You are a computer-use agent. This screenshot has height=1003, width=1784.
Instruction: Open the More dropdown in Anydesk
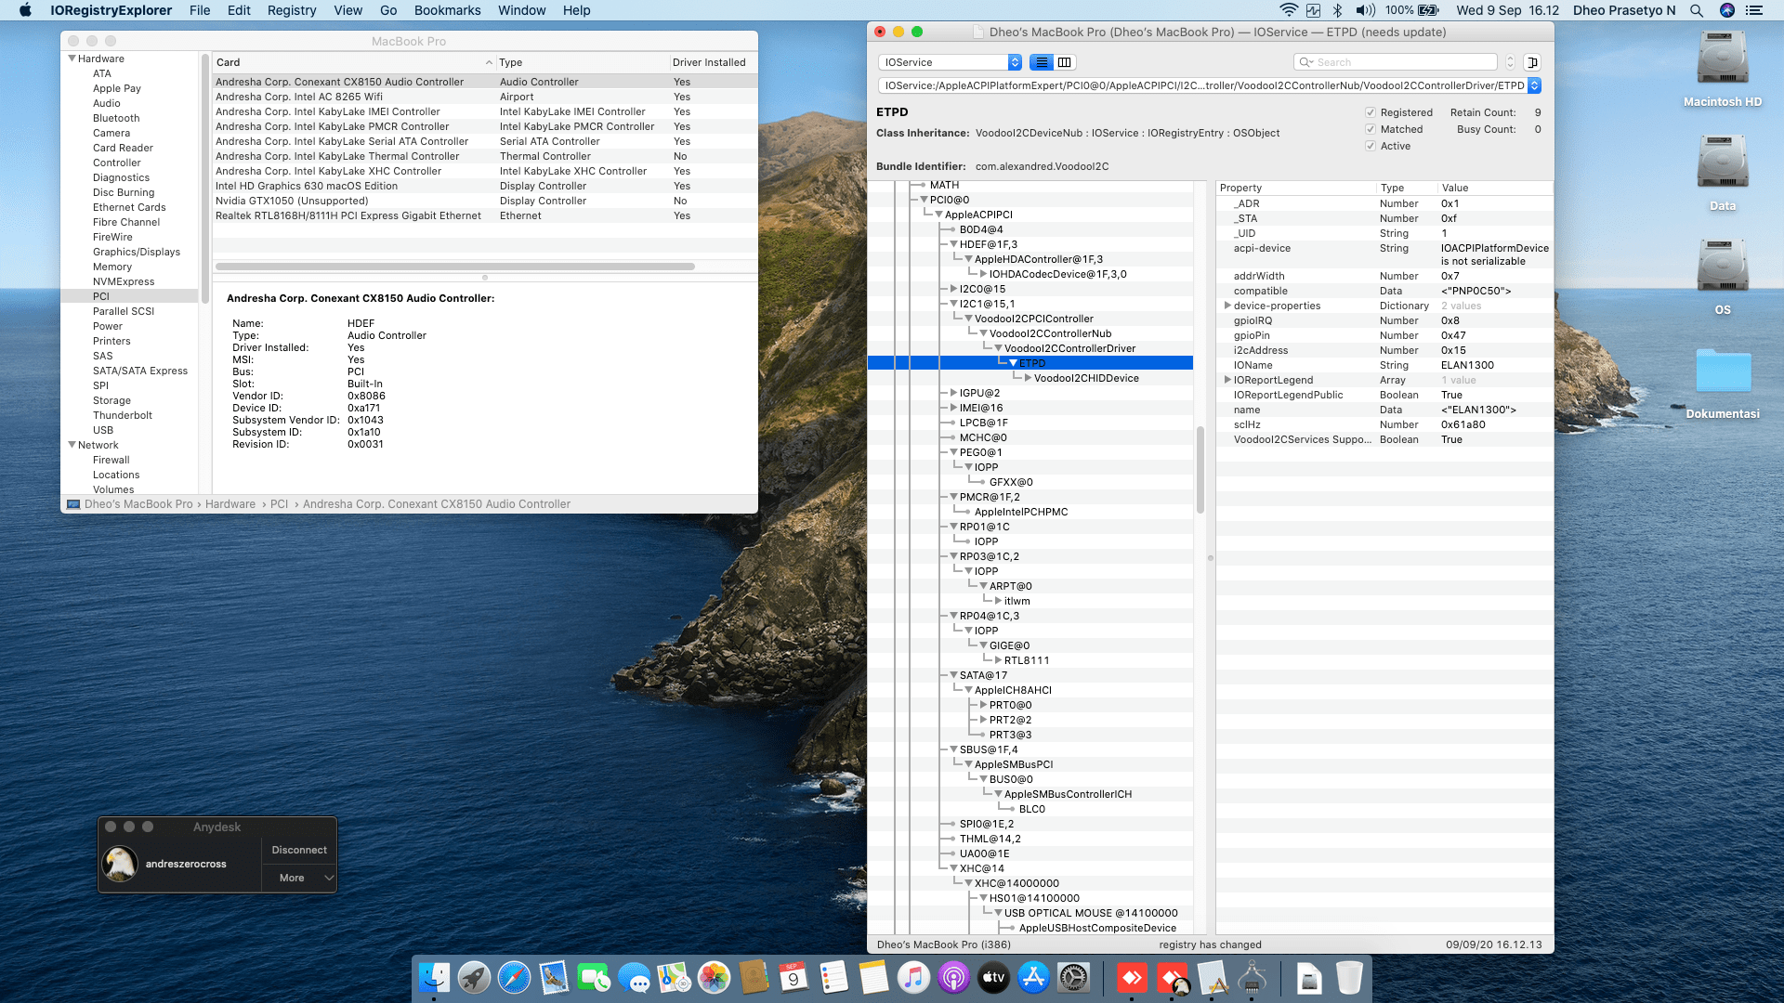299,878
